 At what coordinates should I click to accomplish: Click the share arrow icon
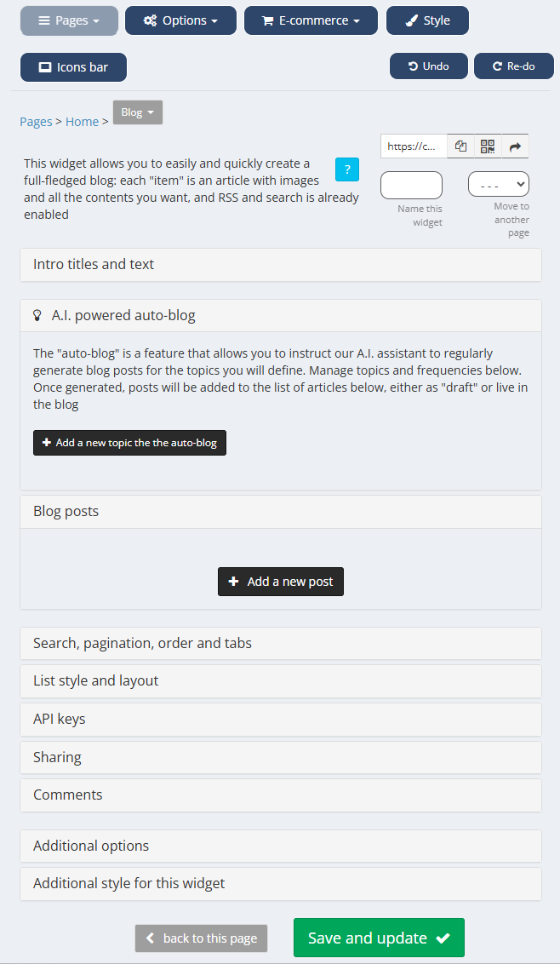coord(515,146)
